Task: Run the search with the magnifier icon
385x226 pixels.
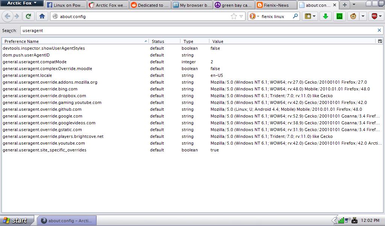Action: pyautogui.click(x=296, y=16)
